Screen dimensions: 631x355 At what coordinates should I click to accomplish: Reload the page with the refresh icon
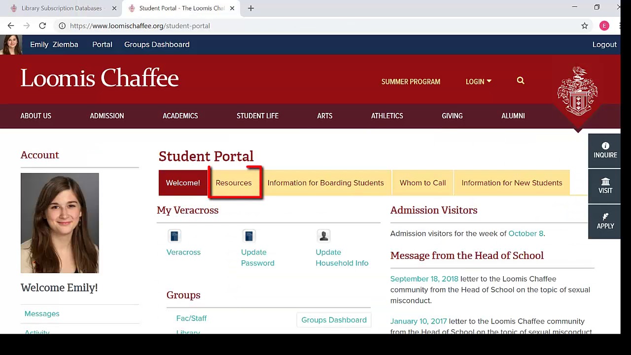click(x=42, y=26)
